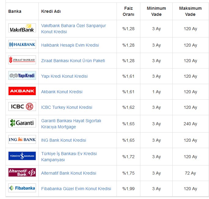The height and width of the screenshot is (199, 209).
Task: Follow Akbank Konut Kredisi link
Action: click(62, 92)
